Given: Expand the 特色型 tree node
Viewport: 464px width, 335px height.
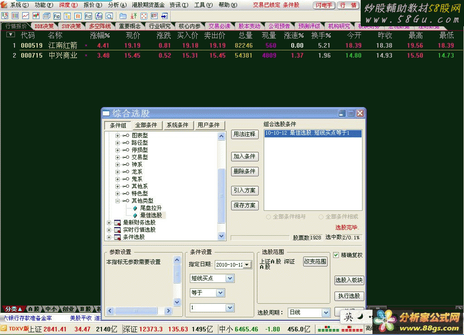Looking at the screenshot, I should point(117,194).
